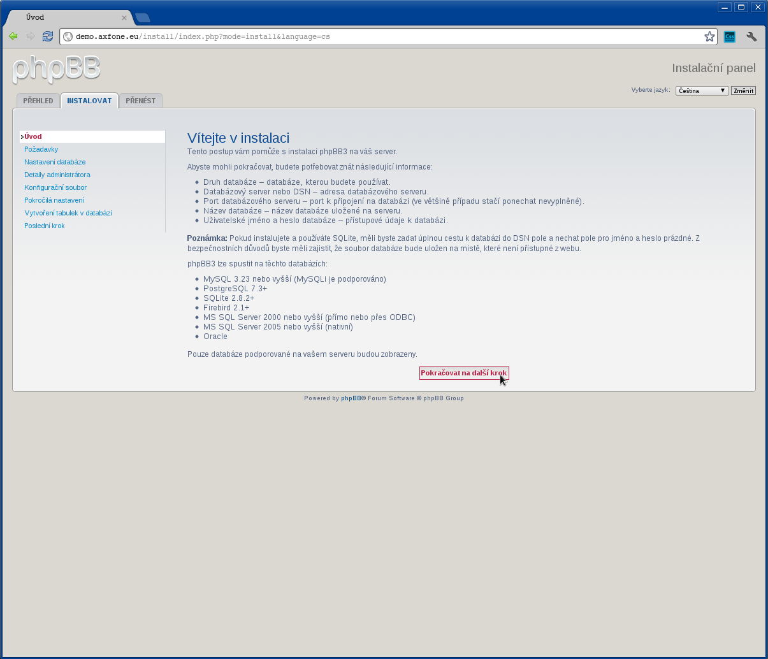Click the phpBB logo
Image resolution: width=768 pixels, height=659 pixels.
click(x=56, y=69)
